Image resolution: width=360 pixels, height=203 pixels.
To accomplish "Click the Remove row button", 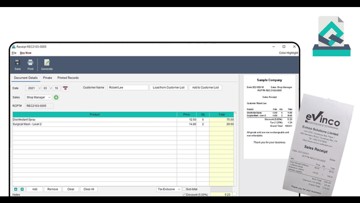I will coord(53,189).
